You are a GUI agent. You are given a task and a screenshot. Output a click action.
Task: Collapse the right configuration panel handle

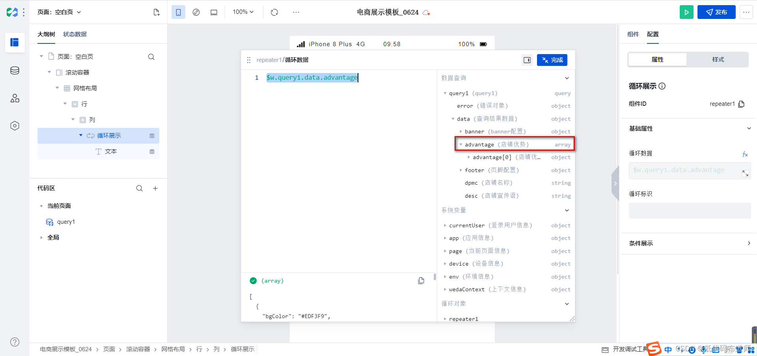(615, 184)
